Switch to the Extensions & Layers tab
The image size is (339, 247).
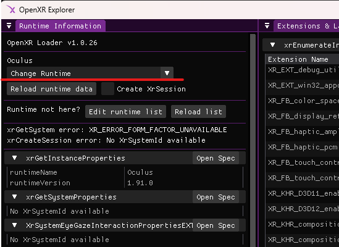point(306,26)
